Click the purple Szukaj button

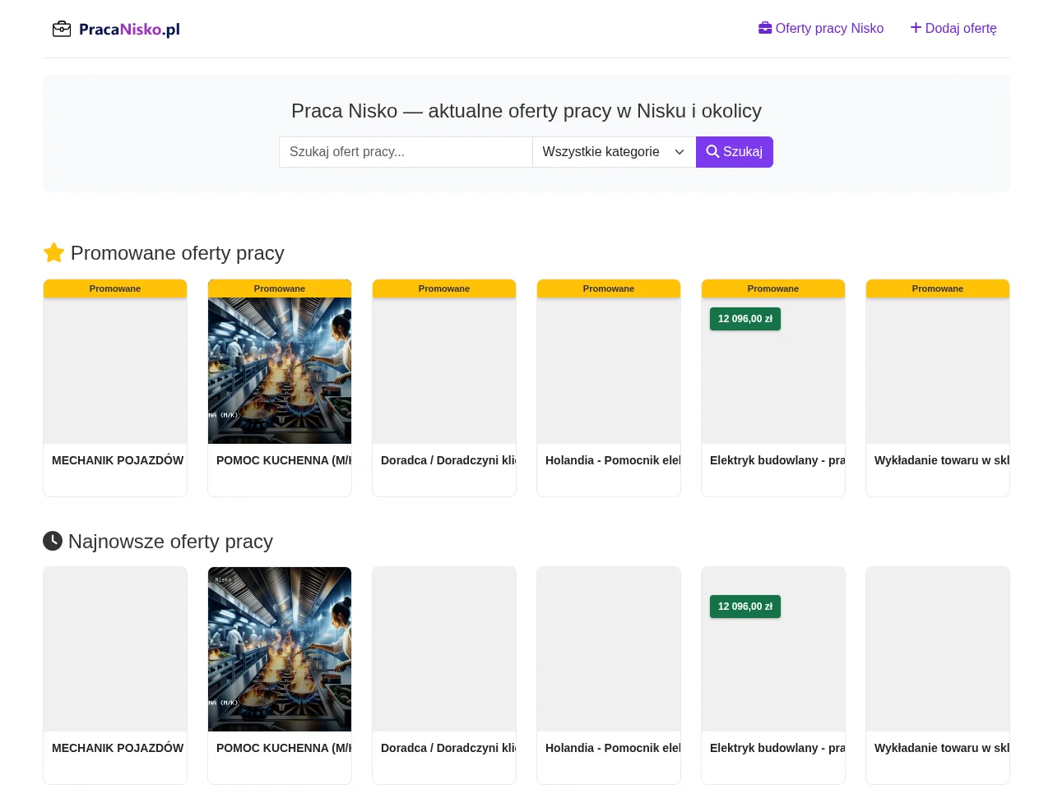coord(735,152)
